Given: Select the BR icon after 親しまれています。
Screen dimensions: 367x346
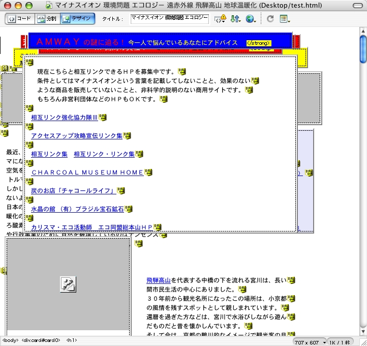Looking at the screenshot, I should (285, 307).
